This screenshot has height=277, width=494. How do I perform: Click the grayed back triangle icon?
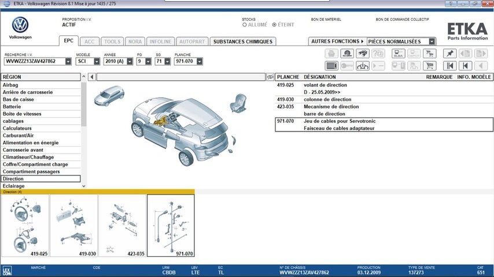pos(481,66)
